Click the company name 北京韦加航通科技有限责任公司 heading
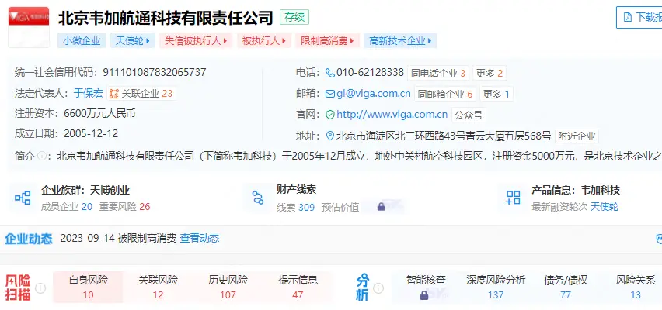The image size is (662, 310). click(165, 18)
